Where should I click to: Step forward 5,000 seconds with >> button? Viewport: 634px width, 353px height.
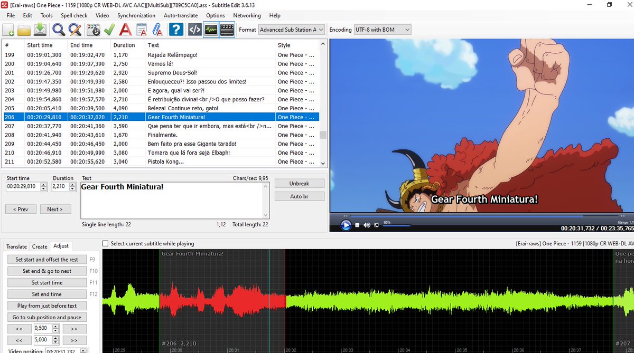point(74,340)
